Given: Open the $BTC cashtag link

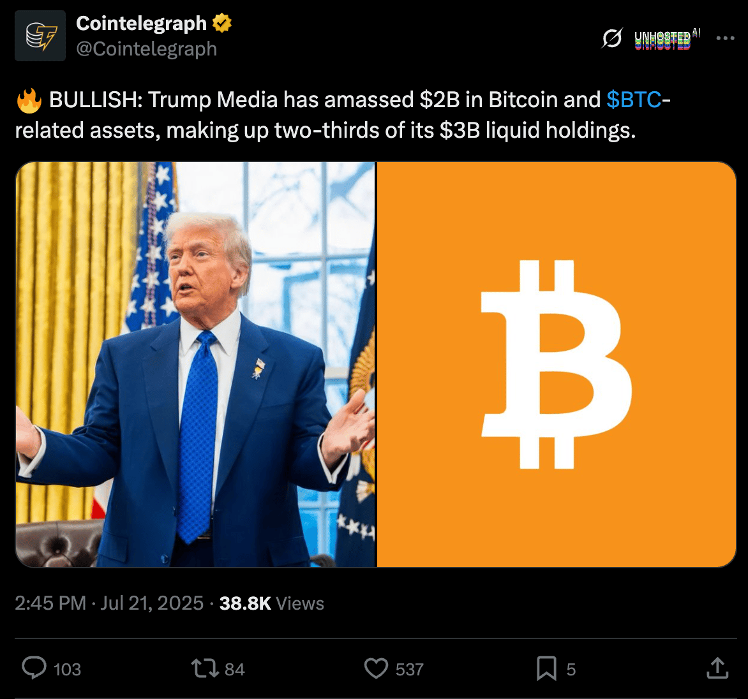Looking at the screenshot, I should point(634,99).
